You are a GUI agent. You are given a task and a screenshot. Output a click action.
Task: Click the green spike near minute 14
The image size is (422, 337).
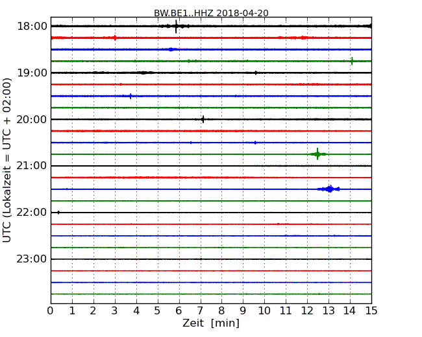(x=352, y=61)
